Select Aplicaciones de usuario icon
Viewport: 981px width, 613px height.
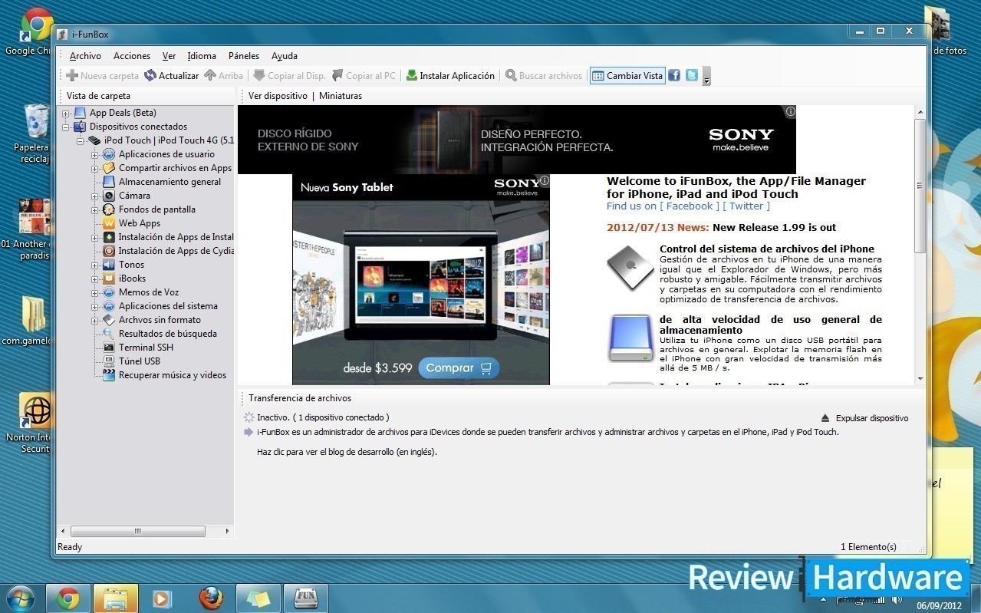(109, 154)
